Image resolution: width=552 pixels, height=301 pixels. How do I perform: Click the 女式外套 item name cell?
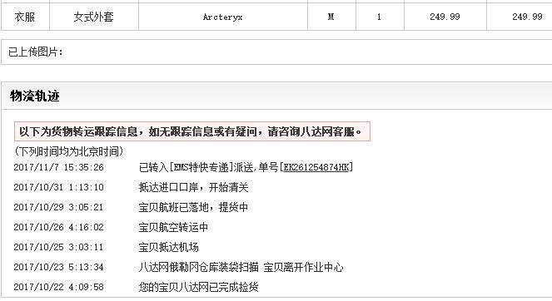pos(93,17)
